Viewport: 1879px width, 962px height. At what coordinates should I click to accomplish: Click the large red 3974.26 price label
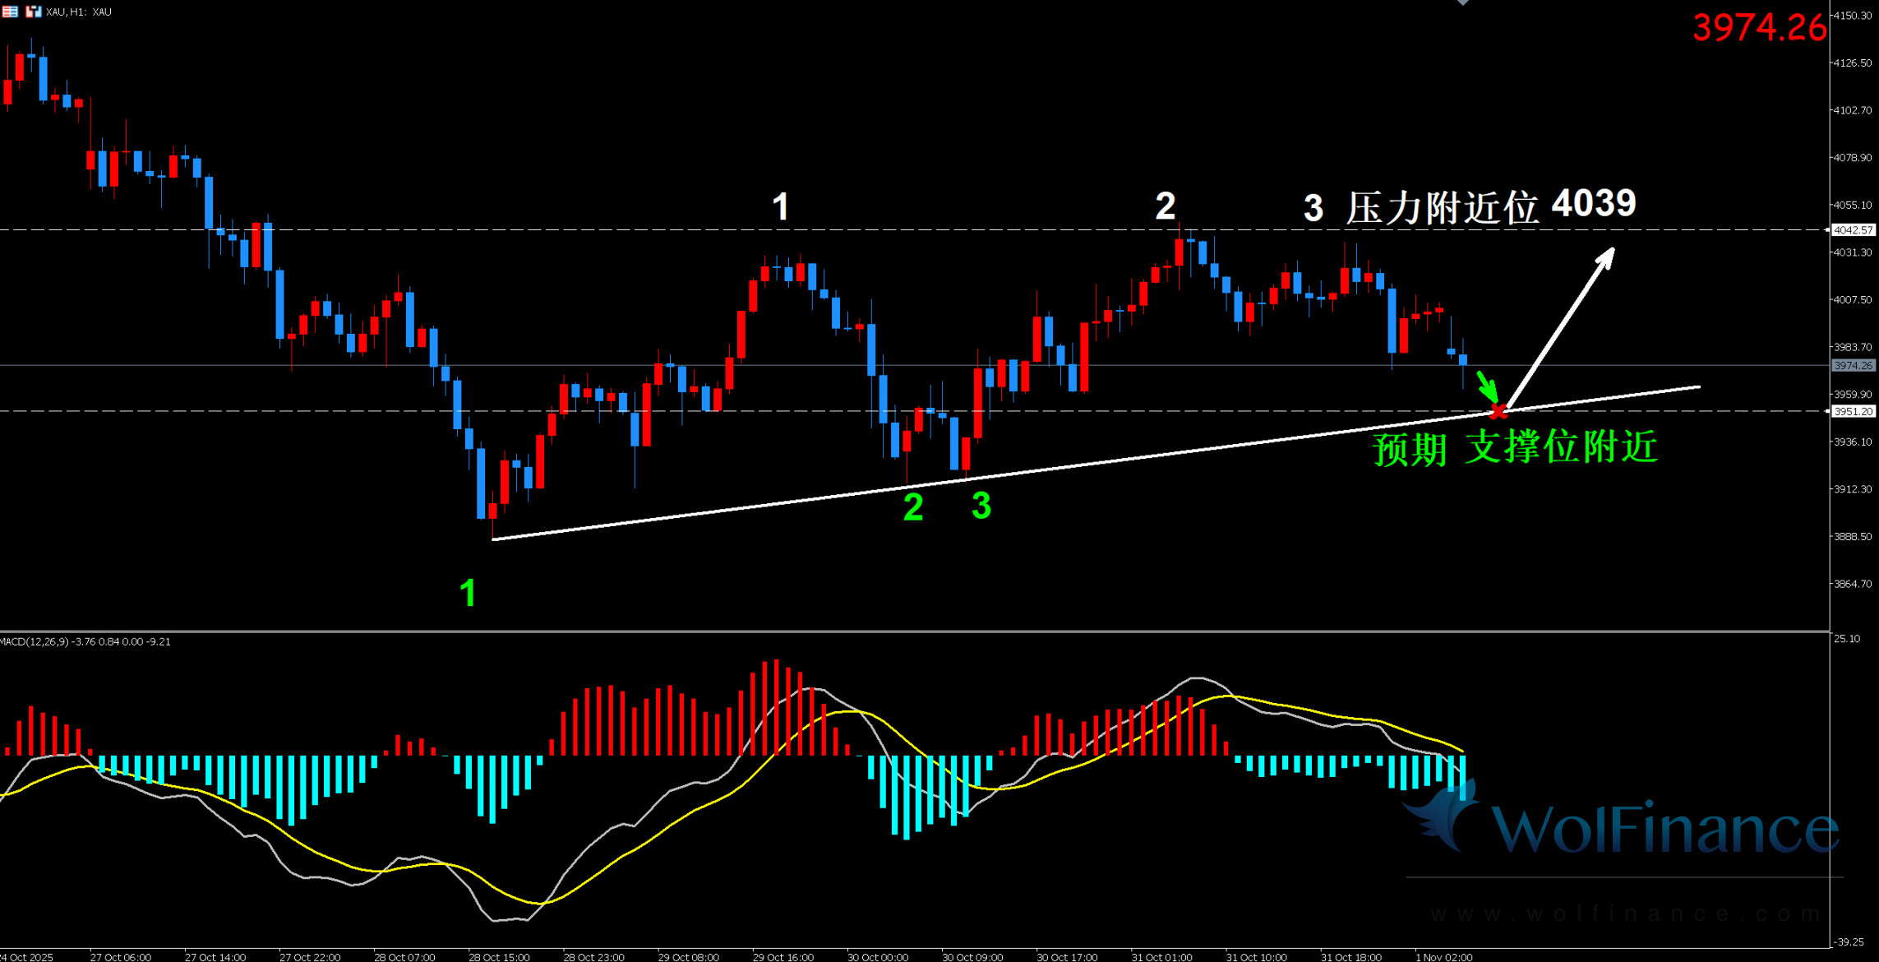[x=1759, y=28]
